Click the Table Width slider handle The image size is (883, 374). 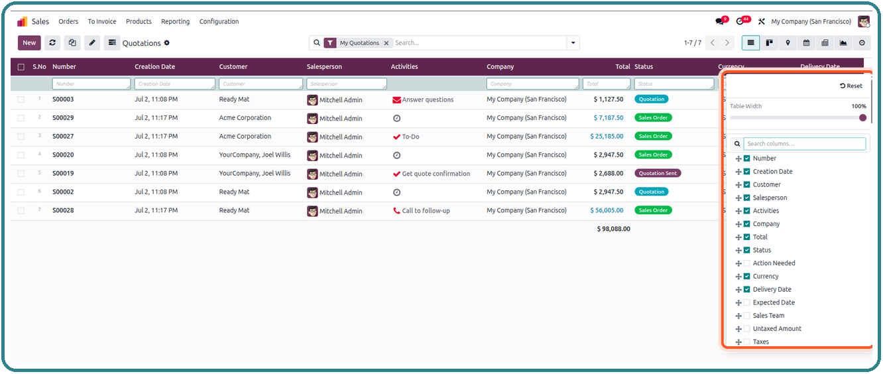pyautogui.click(x=862, y=118)
